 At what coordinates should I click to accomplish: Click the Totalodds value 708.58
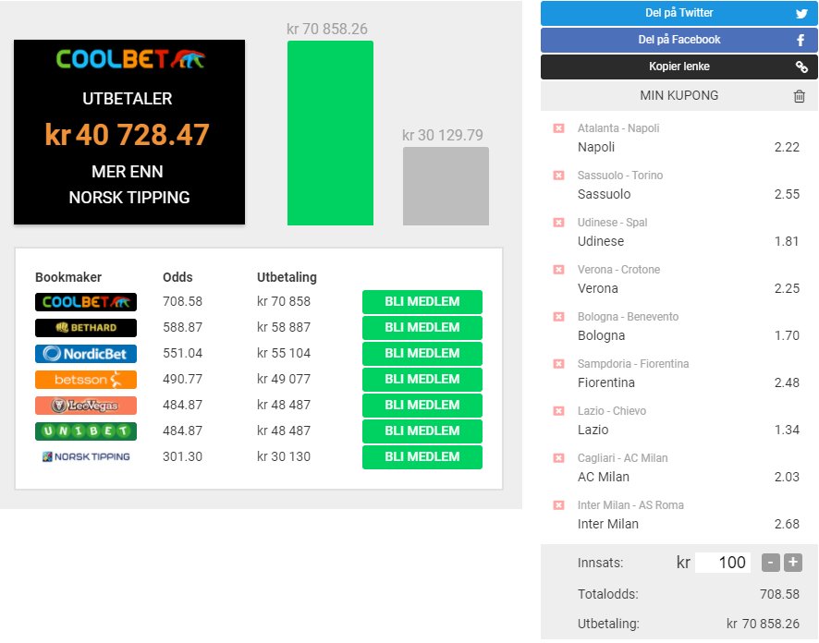click(779, 594)
